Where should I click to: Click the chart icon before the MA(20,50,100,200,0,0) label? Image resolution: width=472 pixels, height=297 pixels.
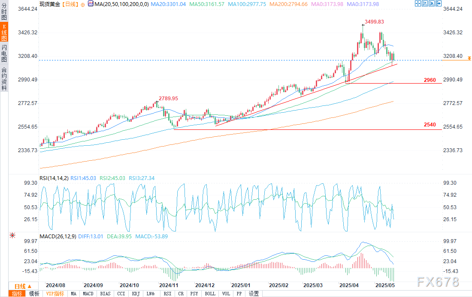tap(89, 4)
